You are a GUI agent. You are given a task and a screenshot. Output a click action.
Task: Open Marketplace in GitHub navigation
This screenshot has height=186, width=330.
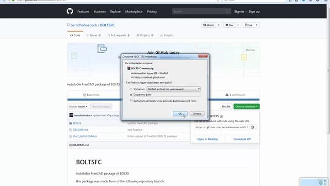point(134,11)
